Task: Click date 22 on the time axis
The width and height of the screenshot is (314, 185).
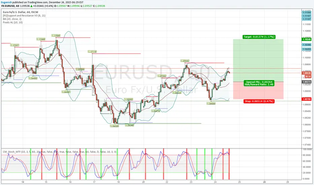Action: coord(167,182)
